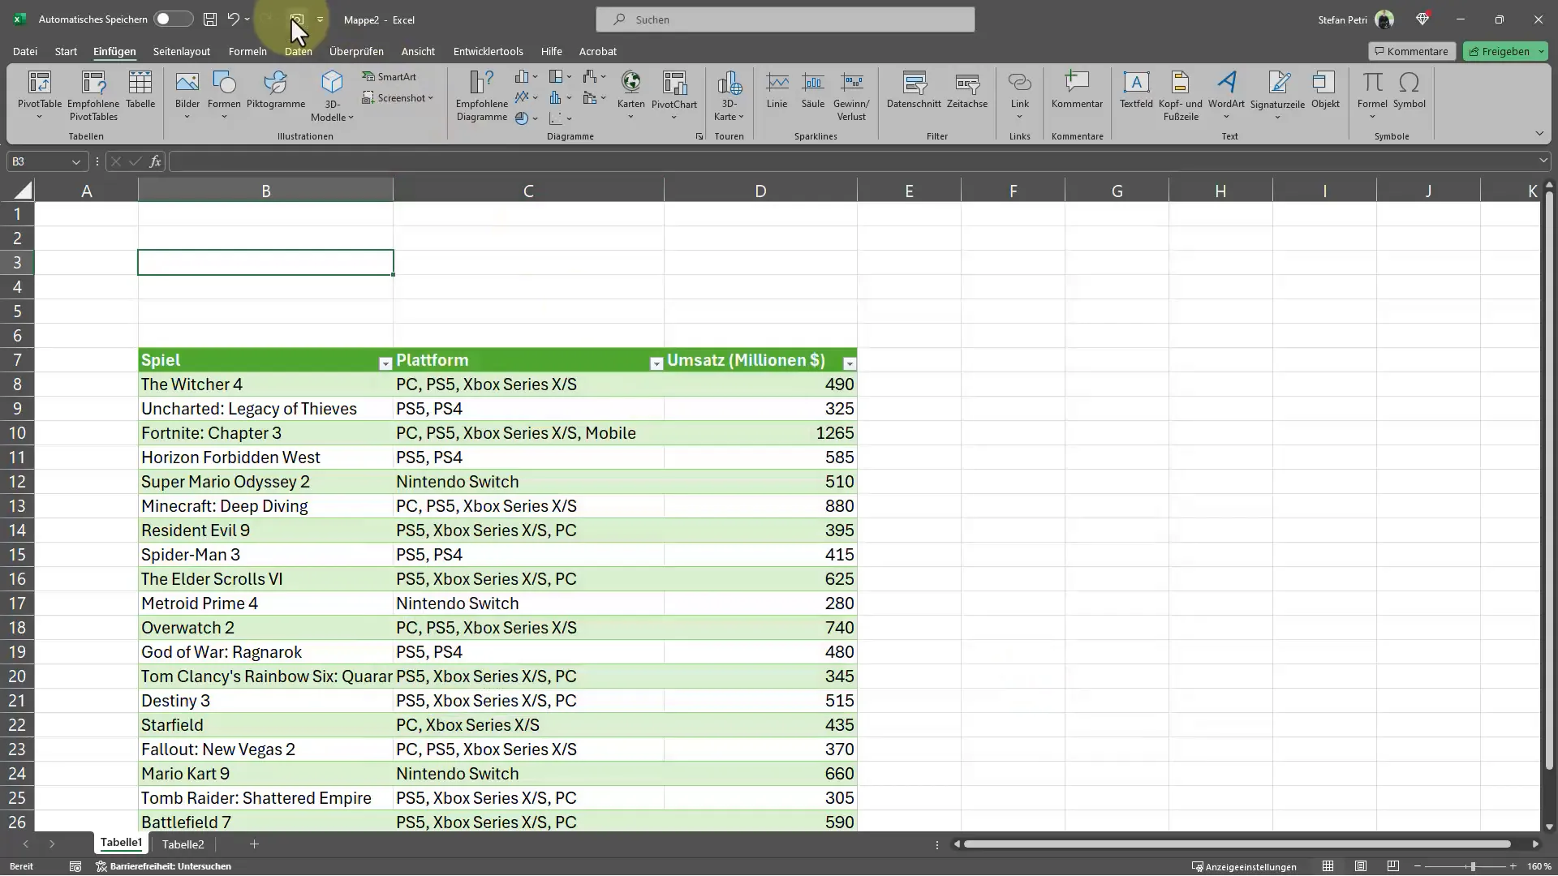Screen dimensions: 1558x876
Task: Insert a Datenschnitt slicer
Action: tap(914, 89)
